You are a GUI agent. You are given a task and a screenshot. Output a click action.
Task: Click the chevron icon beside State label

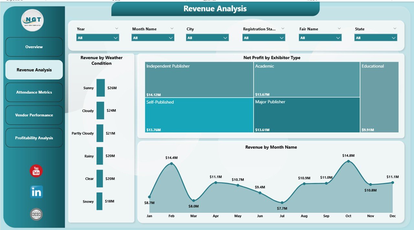pyautogui.click(x=395, y=28)
